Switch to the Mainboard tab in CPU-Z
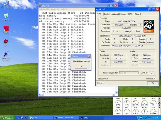The image size is (161, 120). (x=115, y=14)
